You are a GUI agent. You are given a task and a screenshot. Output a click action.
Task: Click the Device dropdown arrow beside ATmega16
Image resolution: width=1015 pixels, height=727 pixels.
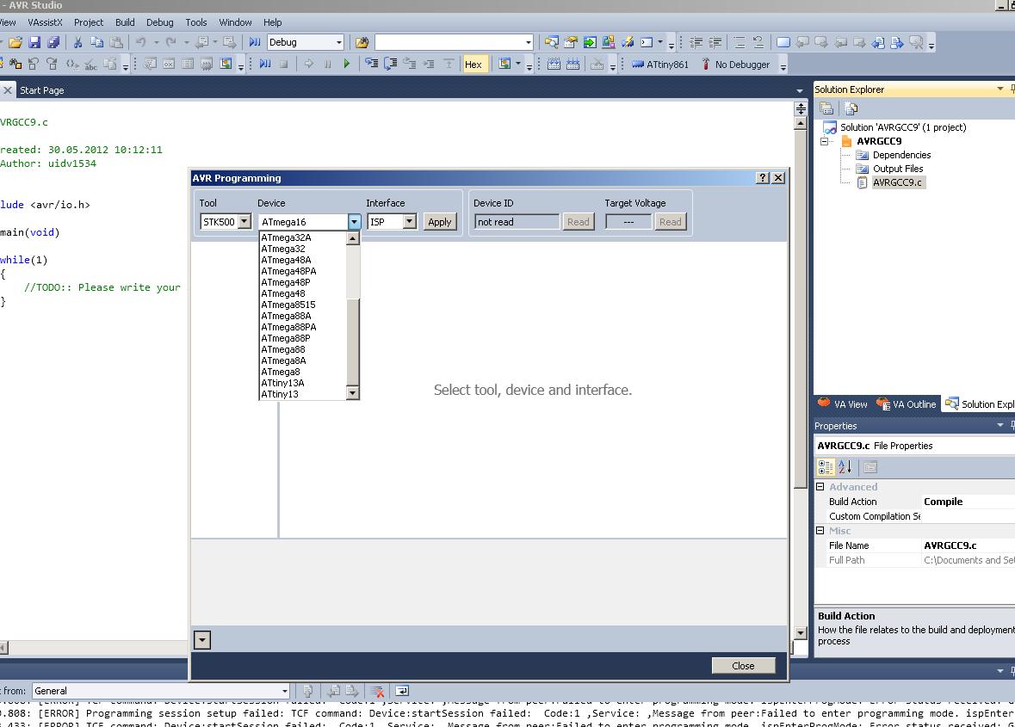pos(354,222)
